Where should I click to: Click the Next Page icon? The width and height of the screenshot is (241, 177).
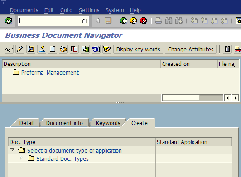click(x=214, y=21)
